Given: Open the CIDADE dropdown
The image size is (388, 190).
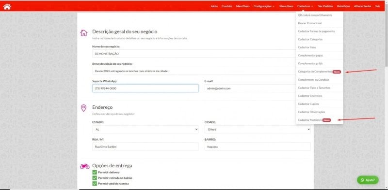Looking at the screenshot, I should coord(258,129).
